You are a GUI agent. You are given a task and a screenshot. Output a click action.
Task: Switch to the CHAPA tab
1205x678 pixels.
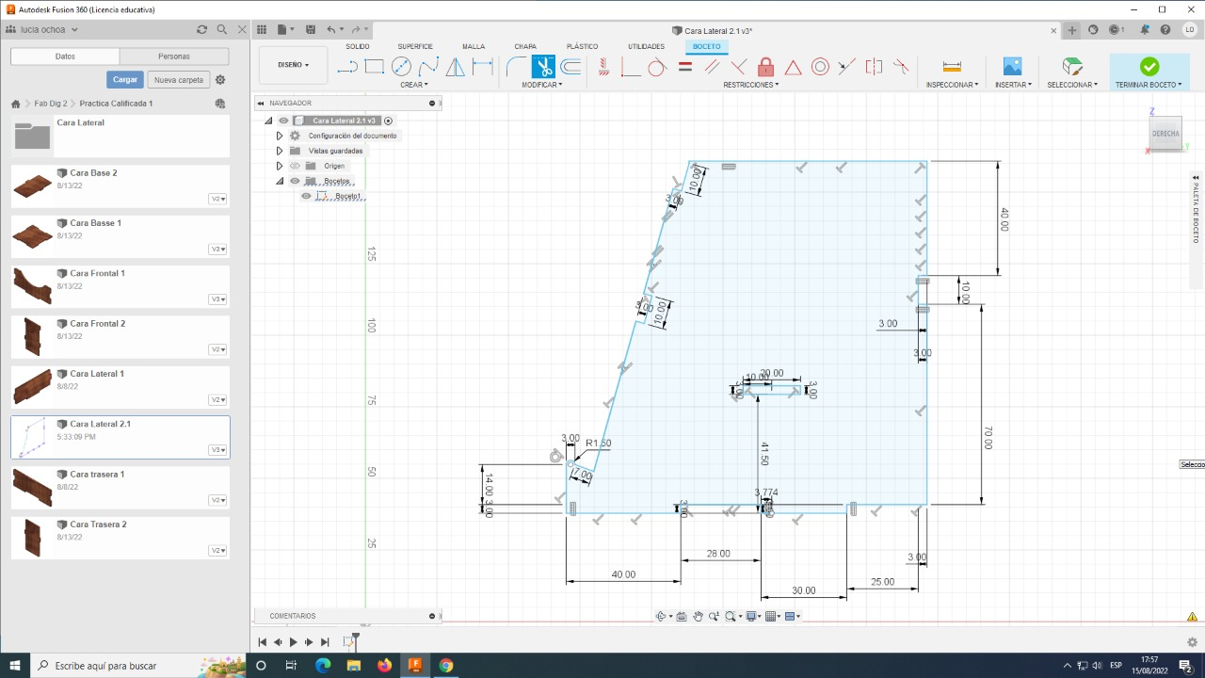coord(525,46)
